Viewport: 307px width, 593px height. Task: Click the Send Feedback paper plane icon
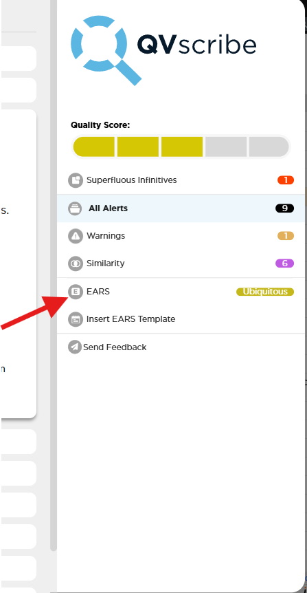(75, 347)
